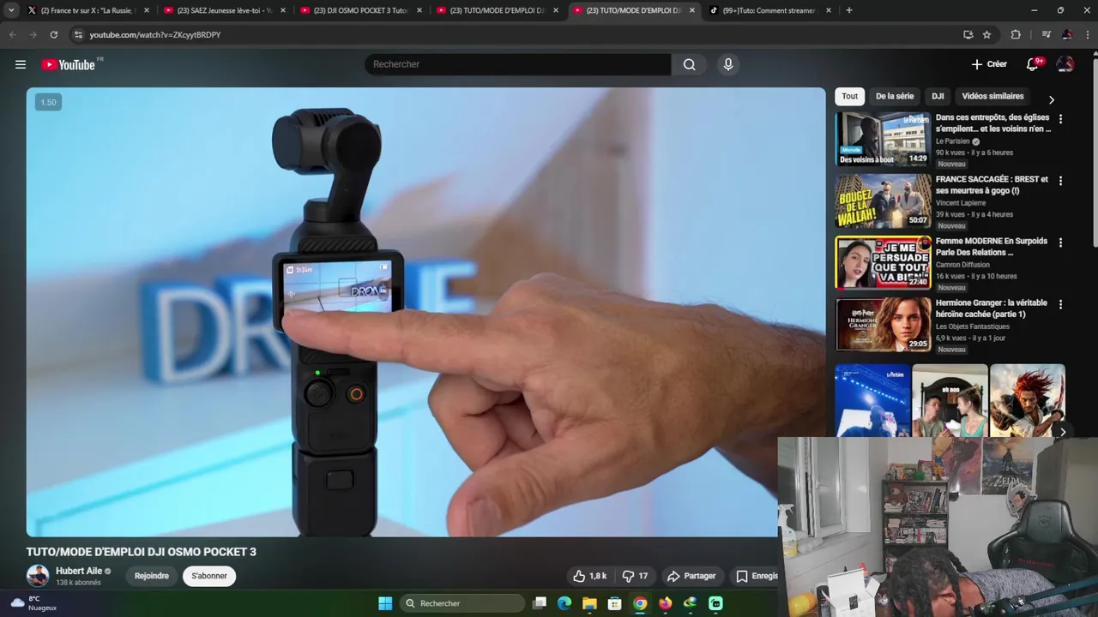Viewport: 1098px width, 617px height.
Task: Open the Hubert Aile channel name link
Action: pyautogui.click(x=79, y=571)
